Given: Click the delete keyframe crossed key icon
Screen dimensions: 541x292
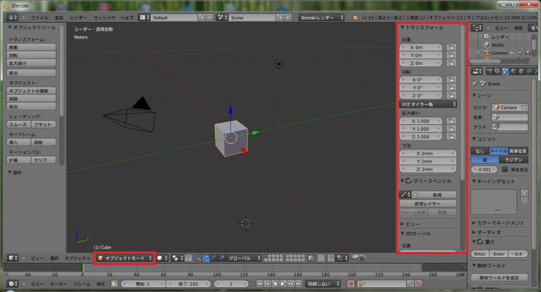Looking at the screenshot, I should pyautogui.click(x=418, y=284).
